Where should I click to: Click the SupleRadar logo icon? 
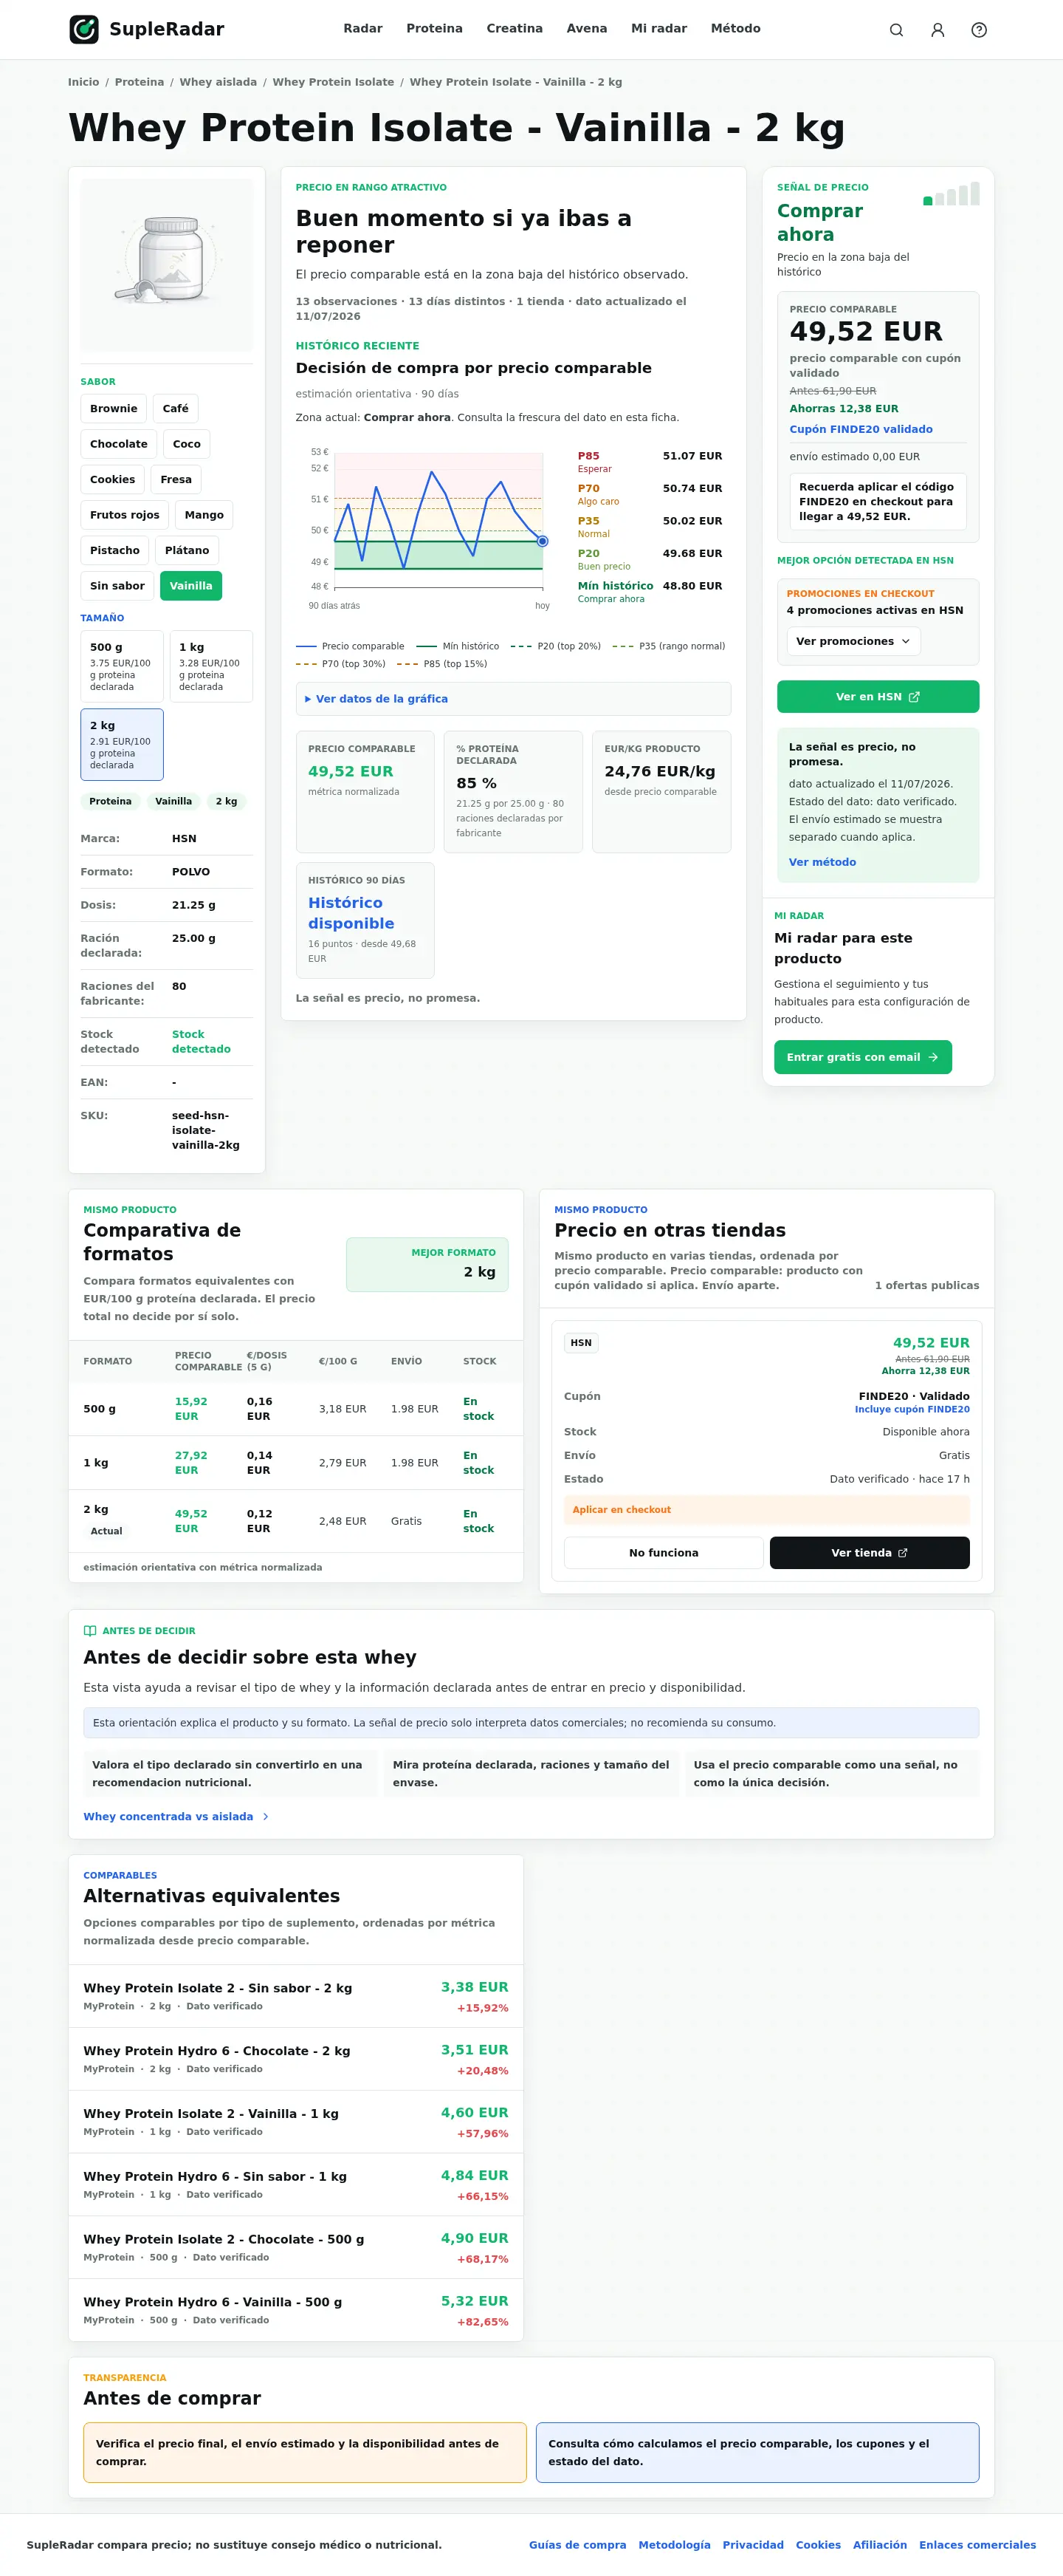click(x=84, y=29)
